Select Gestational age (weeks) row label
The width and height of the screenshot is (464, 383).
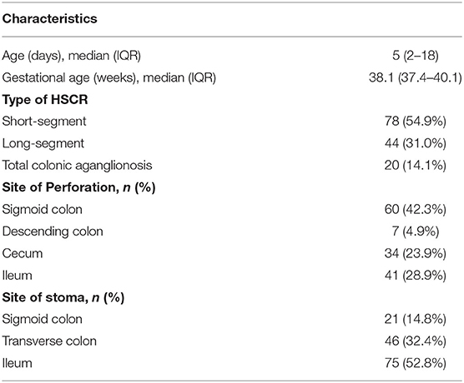tap(108, 77)
